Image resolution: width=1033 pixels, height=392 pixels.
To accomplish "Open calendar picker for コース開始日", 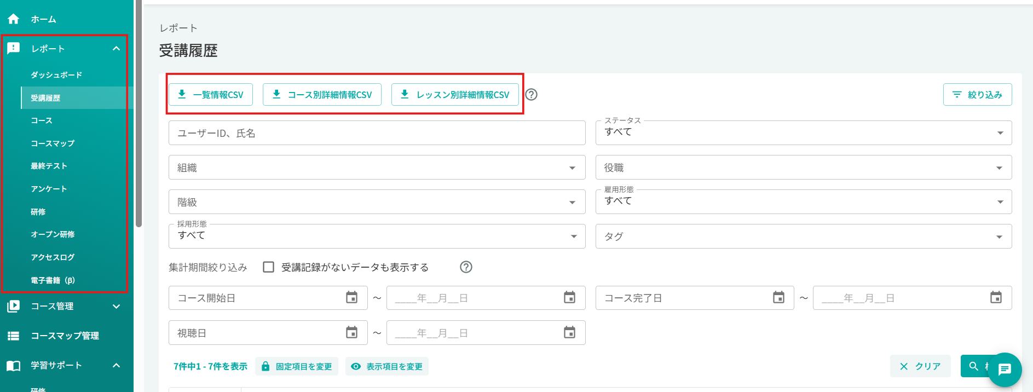I will [352, 298].
